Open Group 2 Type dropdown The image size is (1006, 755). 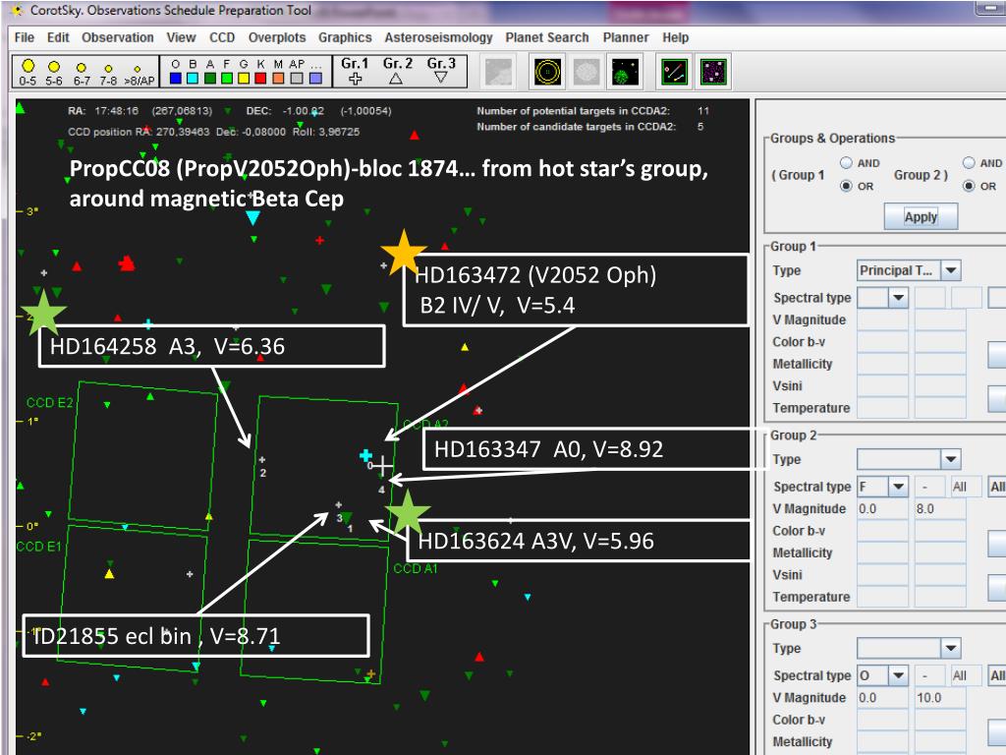[x=951, y=459]
